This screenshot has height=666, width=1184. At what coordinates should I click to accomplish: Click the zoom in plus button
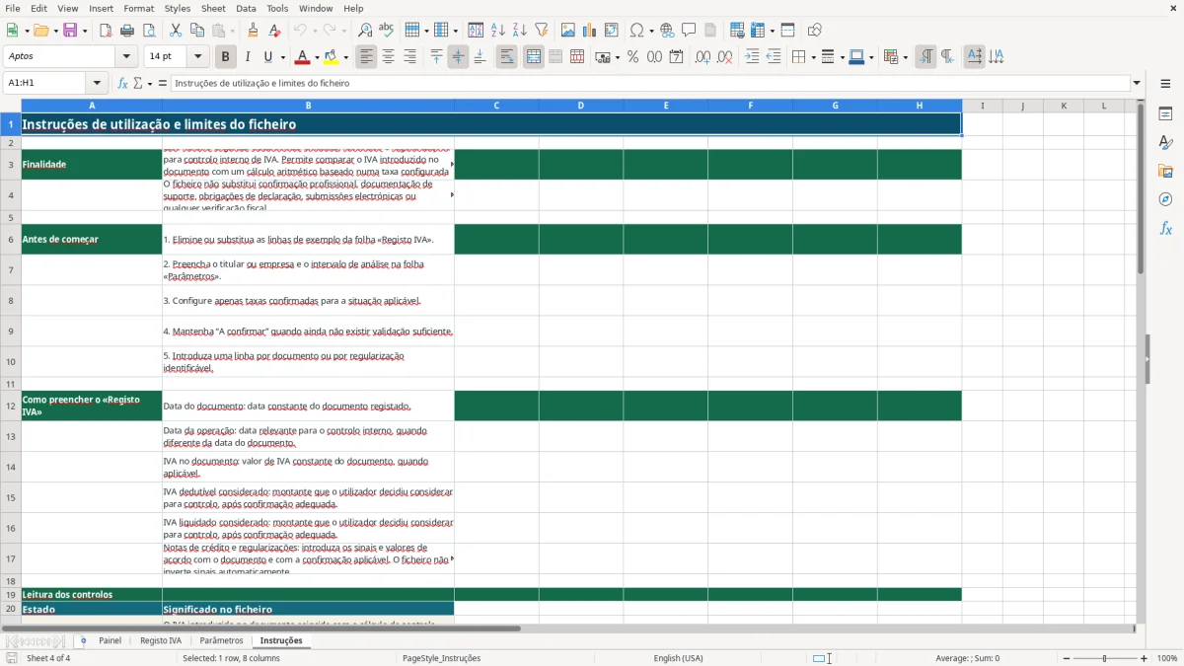(x=1144, y=658)
